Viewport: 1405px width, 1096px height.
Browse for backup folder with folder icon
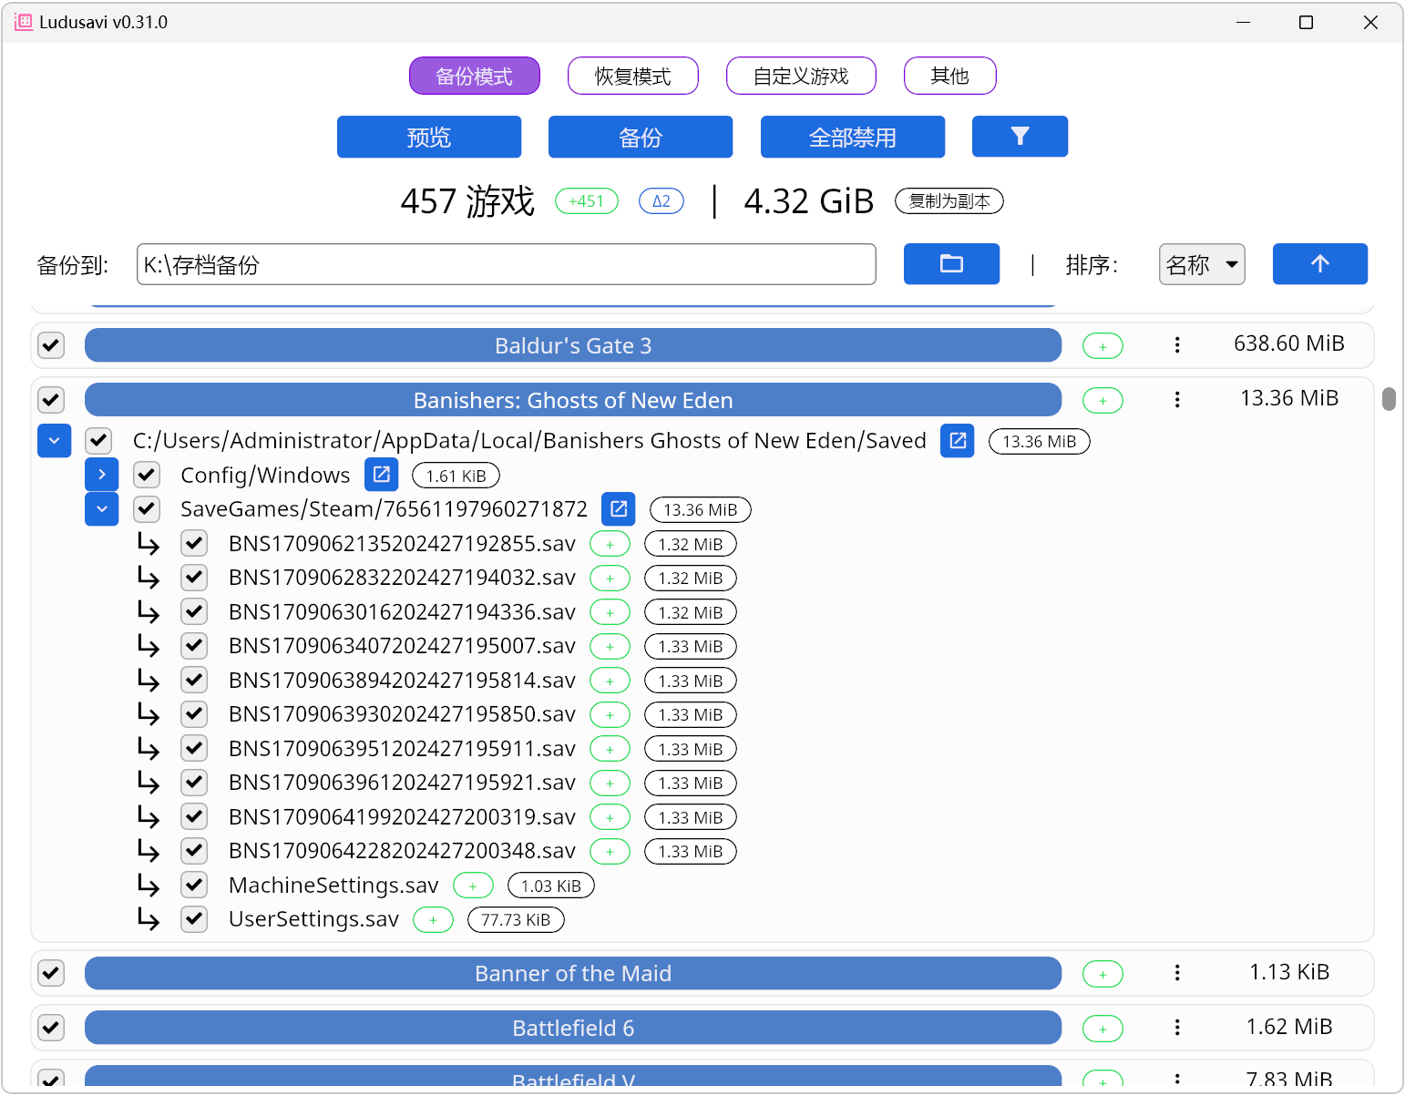(x=951, y=264)
